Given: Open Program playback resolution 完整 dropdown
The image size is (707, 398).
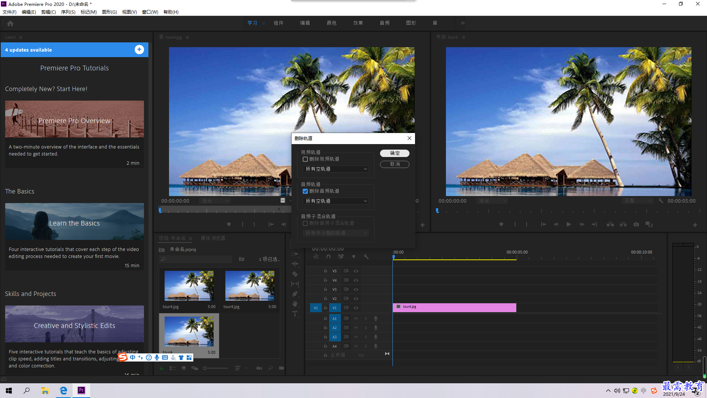Looking at the screenshot, I should pyautogui.click(x=637, y=201).
